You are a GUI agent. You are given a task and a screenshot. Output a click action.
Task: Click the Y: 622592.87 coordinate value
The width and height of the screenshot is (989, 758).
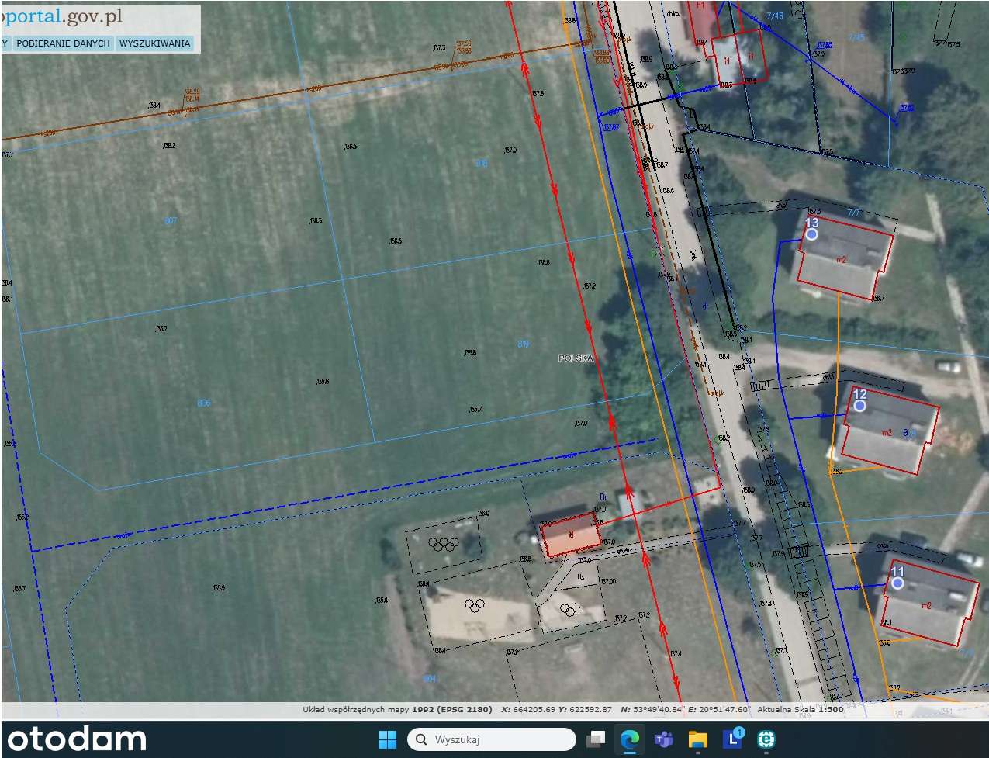coord(585,709)
